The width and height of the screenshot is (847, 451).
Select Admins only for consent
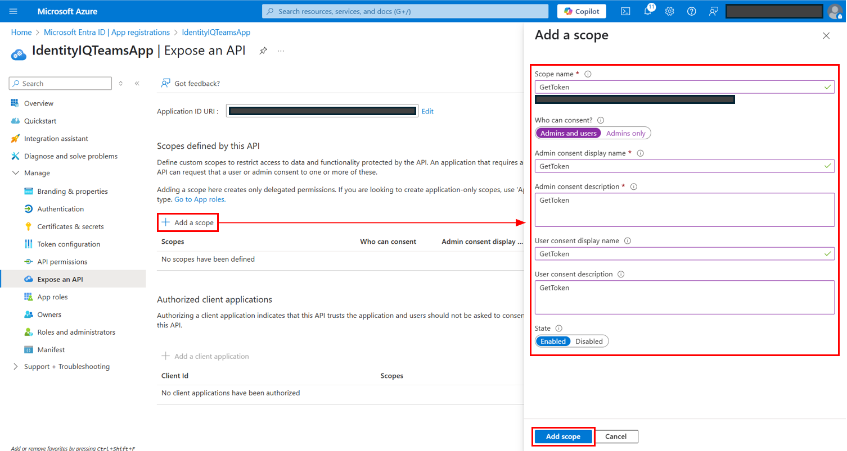(x=625, y=133)
